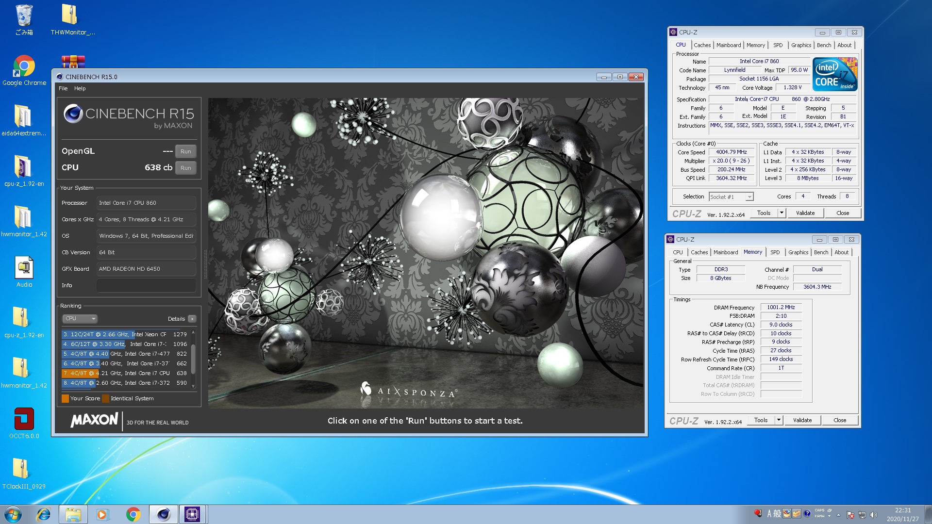Open the CPU dropdown in the Ranking section
The height and width of the screenshot is (524, 932).
coord(80,319)
